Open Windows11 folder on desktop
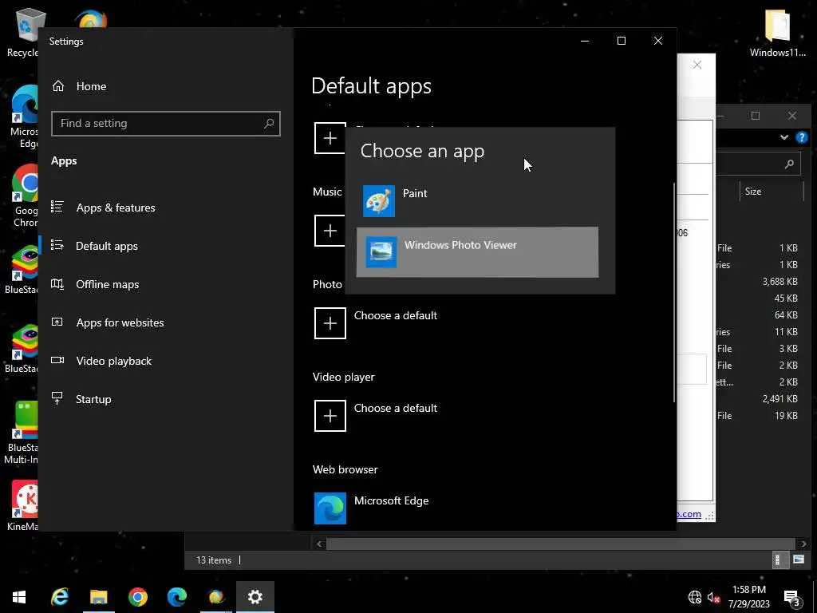This screenshot has width=817, height=613. [x=777, y=32]
